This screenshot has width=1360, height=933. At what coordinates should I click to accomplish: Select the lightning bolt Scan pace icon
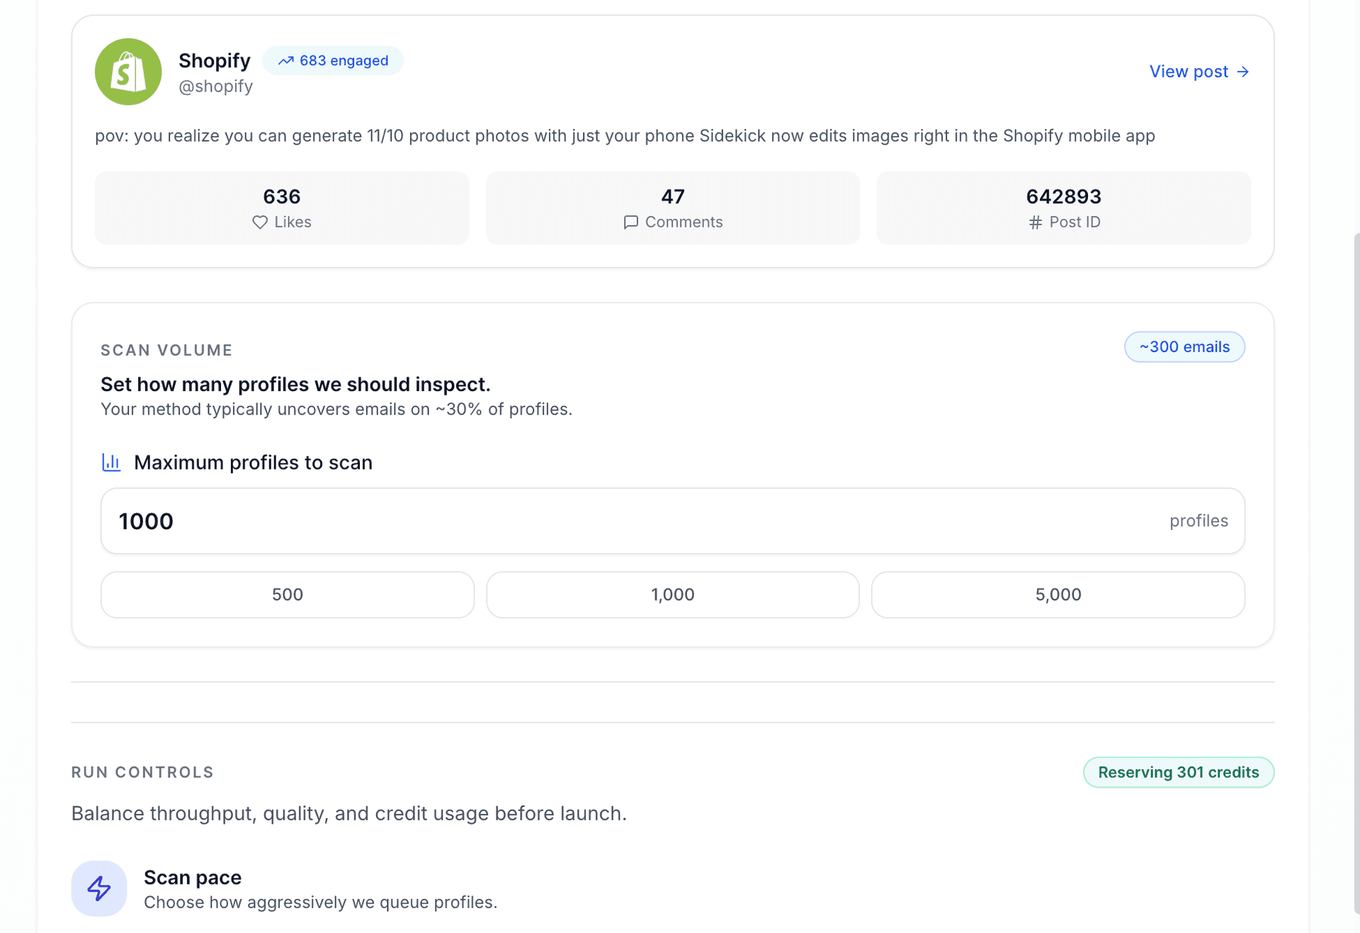(99, 888)
